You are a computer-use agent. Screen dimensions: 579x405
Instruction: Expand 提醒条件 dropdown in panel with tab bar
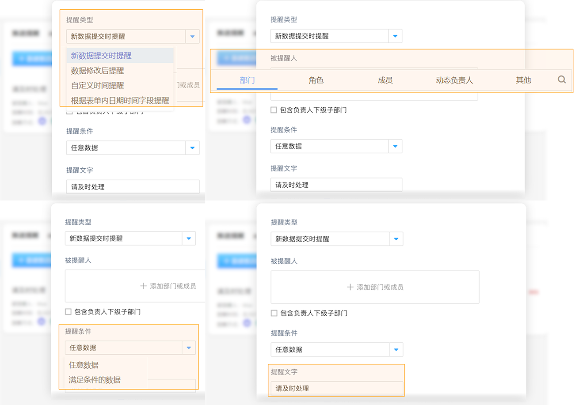(395, 146)
